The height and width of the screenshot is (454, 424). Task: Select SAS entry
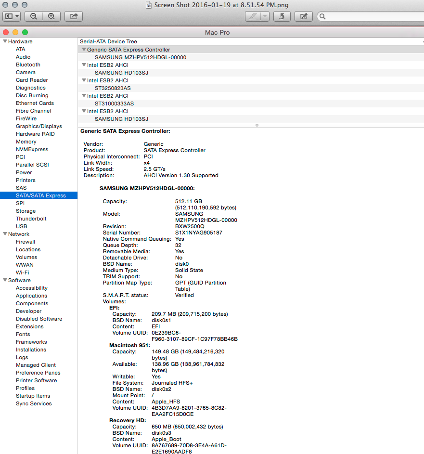[21, 188]
